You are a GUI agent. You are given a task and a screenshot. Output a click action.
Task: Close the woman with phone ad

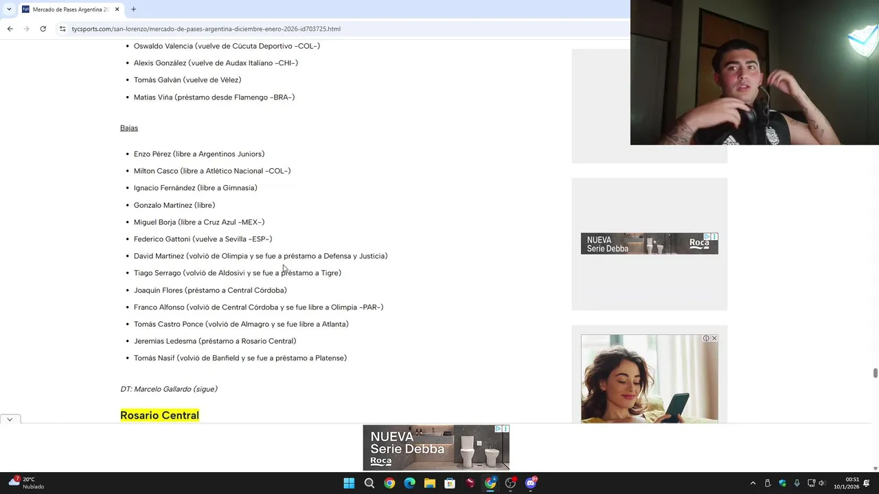(x=714, y=338)
